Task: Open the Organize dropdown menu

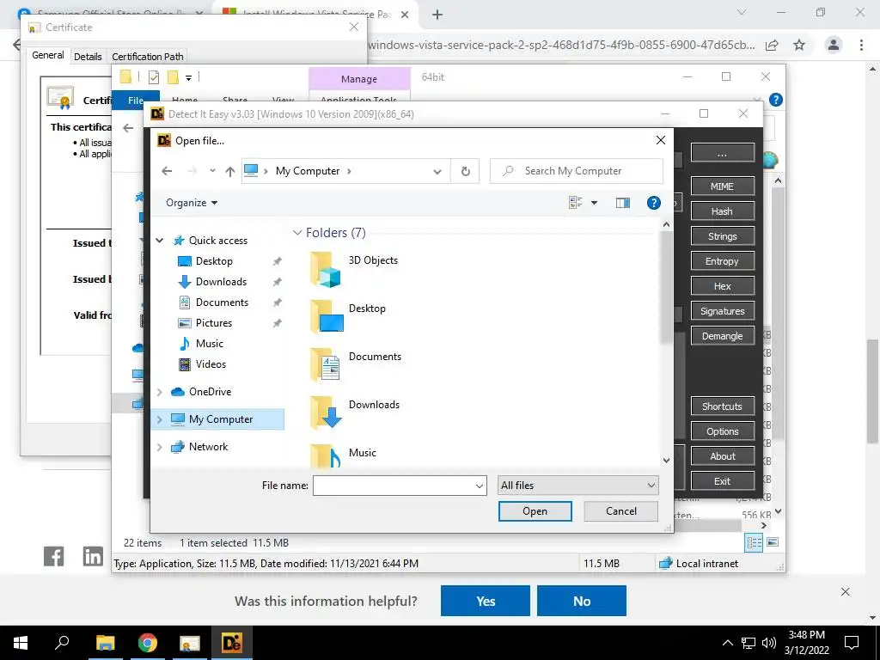Action: [192, 203]
